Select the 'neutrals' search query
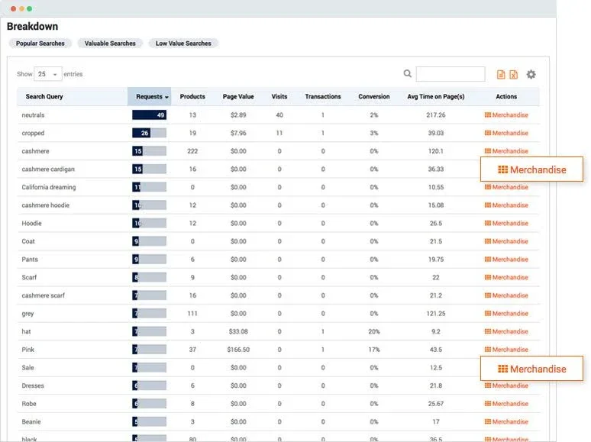 [33, 115]
